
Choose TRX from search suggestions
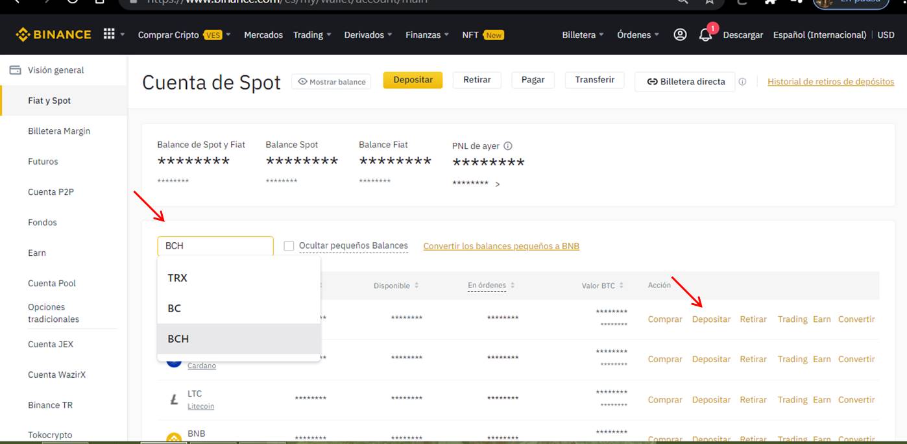239,278
